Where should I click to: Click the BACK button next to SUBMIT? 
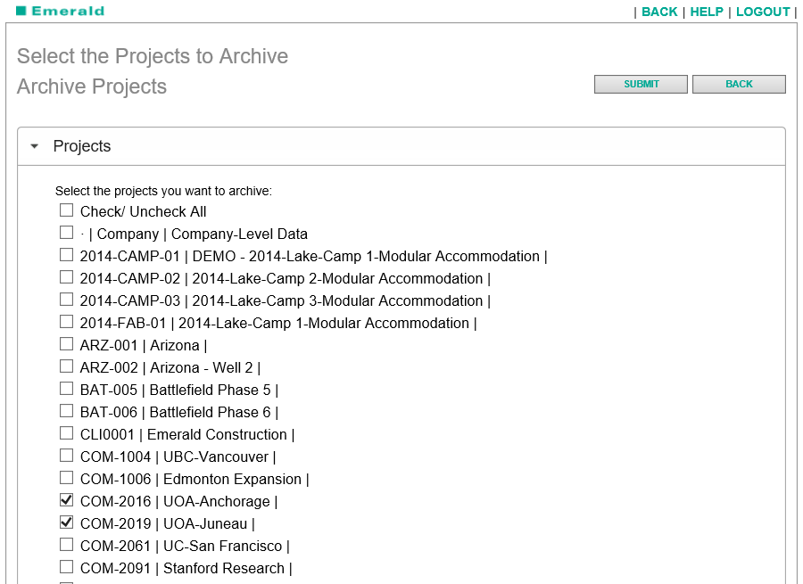click(739, 83)
